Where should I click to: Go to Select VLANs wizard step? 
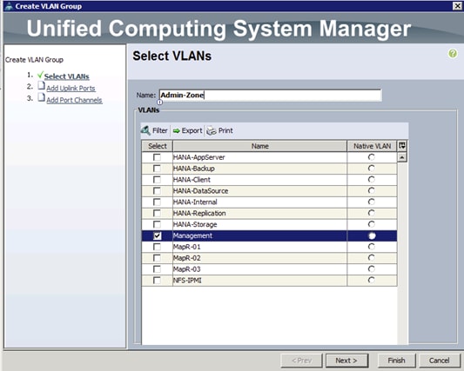[x=66, y=76]
